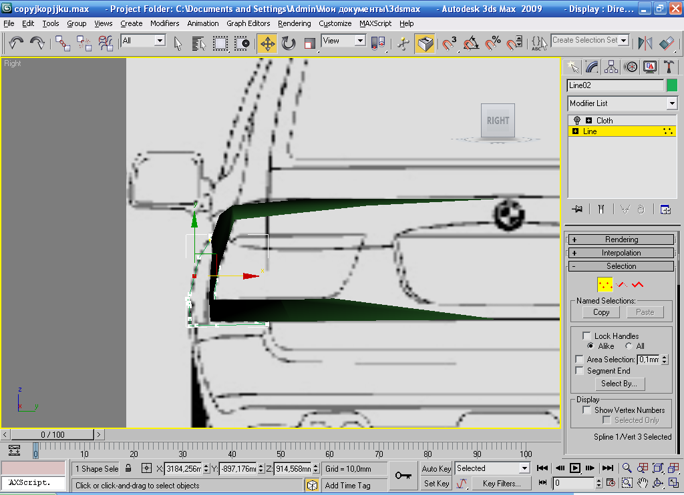The height and width of the screenshot is (495, 684).
Task: Click the Mirror tool icon
Action: click(x=645, y=44)
